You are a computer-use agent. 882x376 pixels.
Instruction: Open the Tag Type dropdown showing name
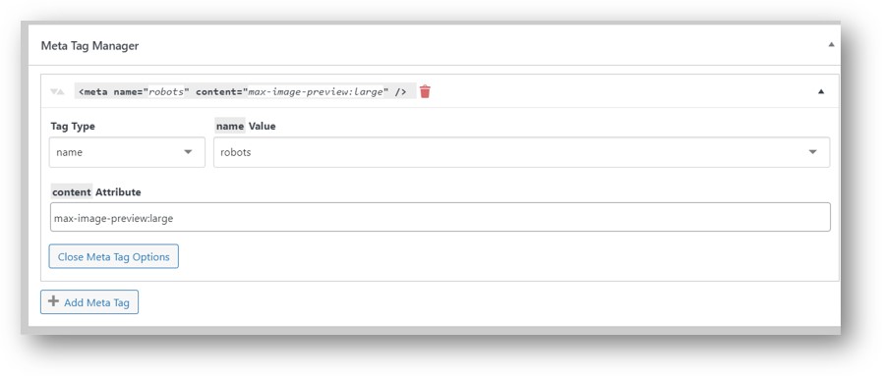(127, 152)
